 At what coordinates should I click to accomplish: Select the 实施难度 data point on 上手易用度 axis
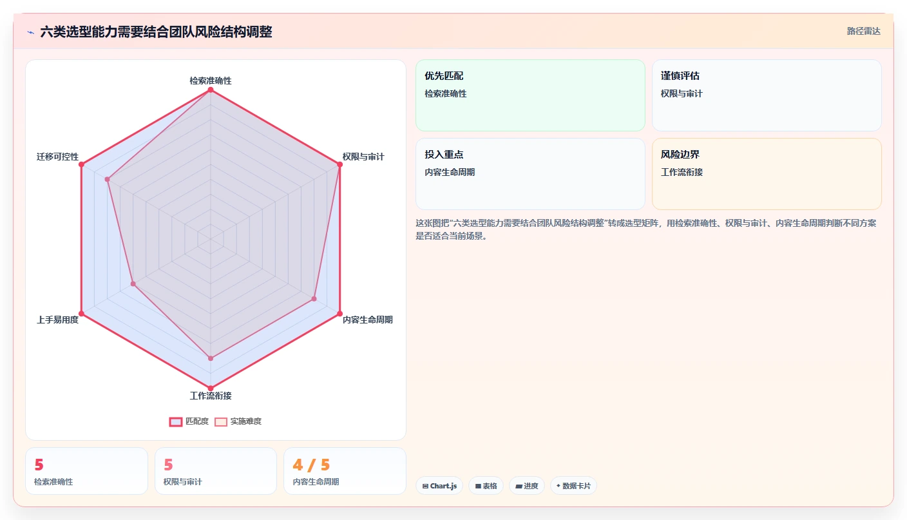coord(133,284)
